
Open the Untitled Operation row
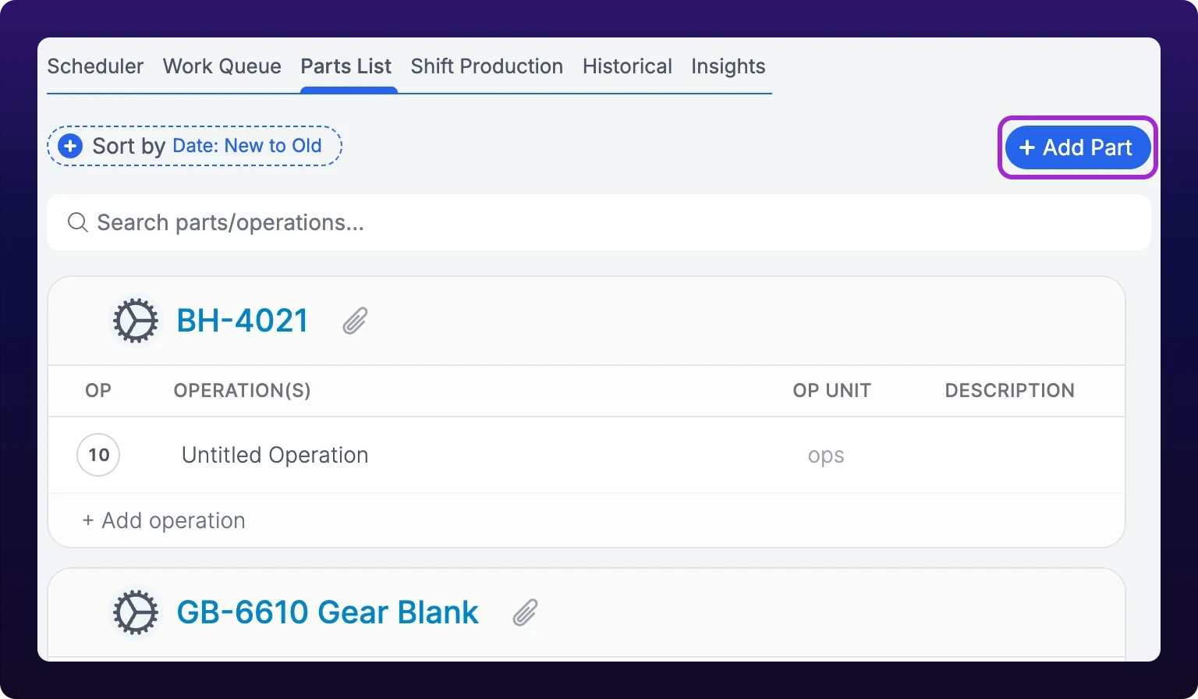coord(587,455)
